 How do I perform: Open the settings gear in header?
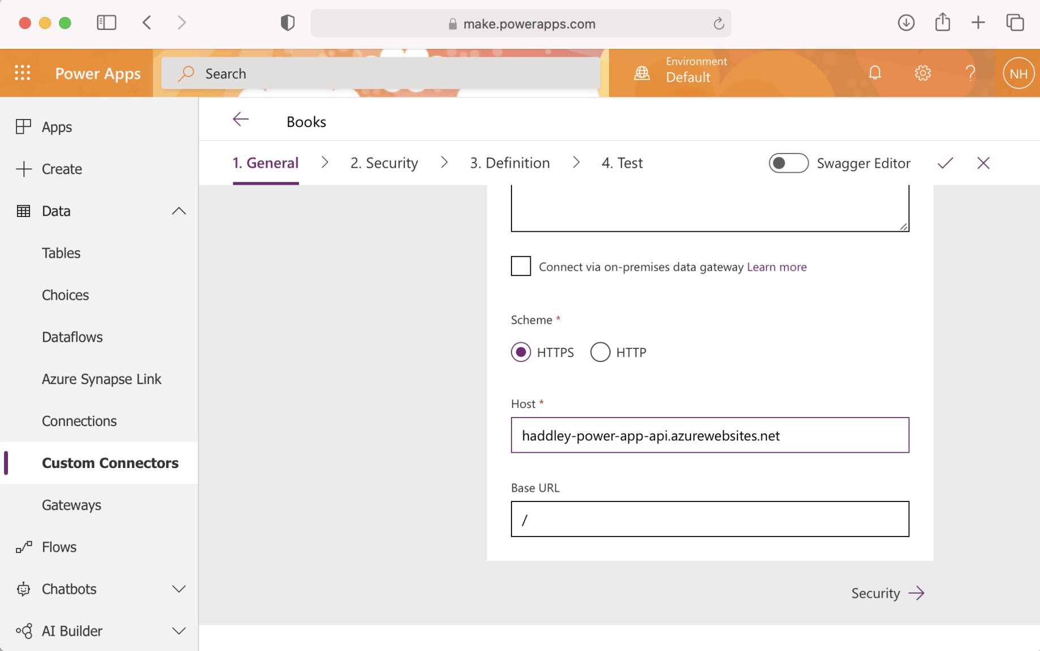pyautogui.click(x=923, y=73)
